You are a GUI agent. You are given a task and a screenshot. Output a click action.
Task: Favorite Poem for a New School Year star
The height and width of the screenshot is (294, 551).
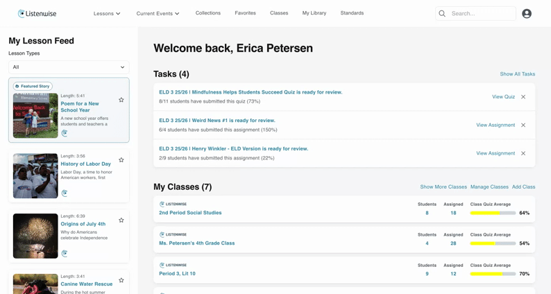[121, 100]
